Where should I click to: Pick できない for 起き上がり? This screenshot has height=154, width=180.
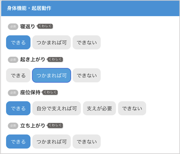point(87,76)
